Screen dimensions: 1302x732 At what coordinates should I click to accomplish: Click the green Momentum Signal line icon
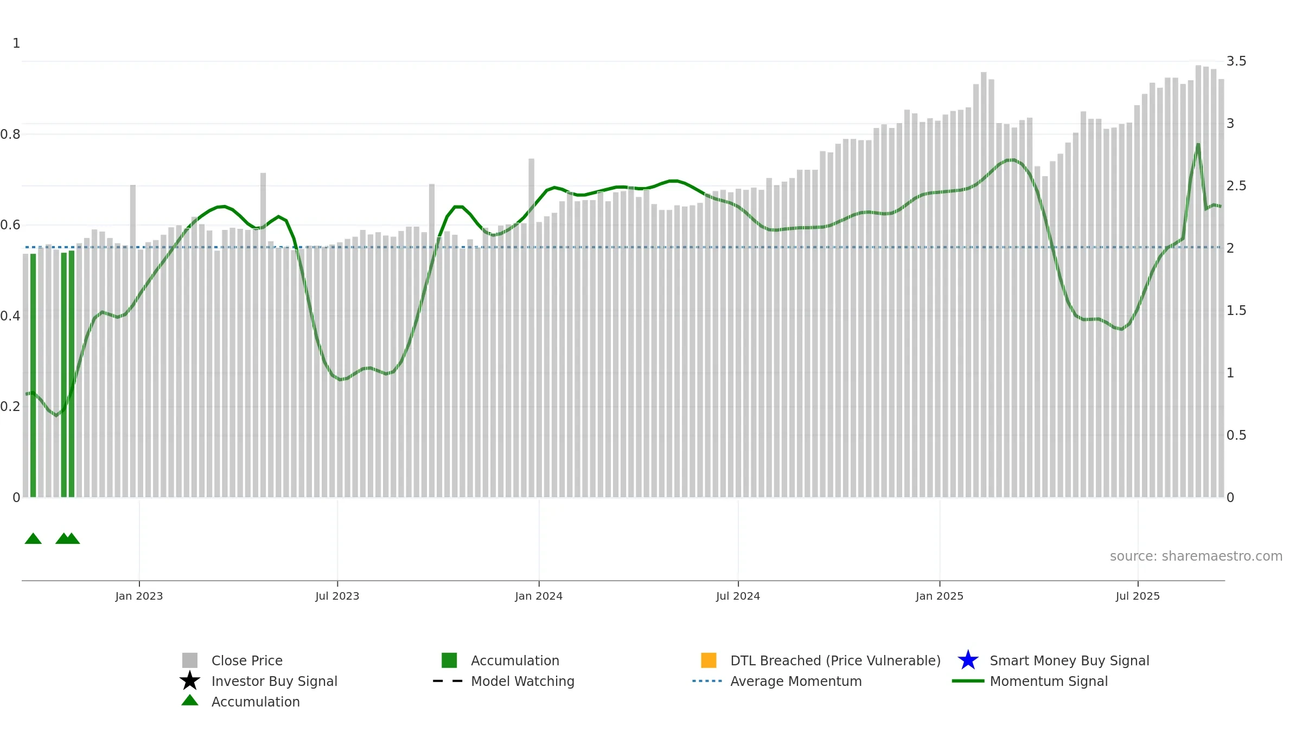point(968,681)
